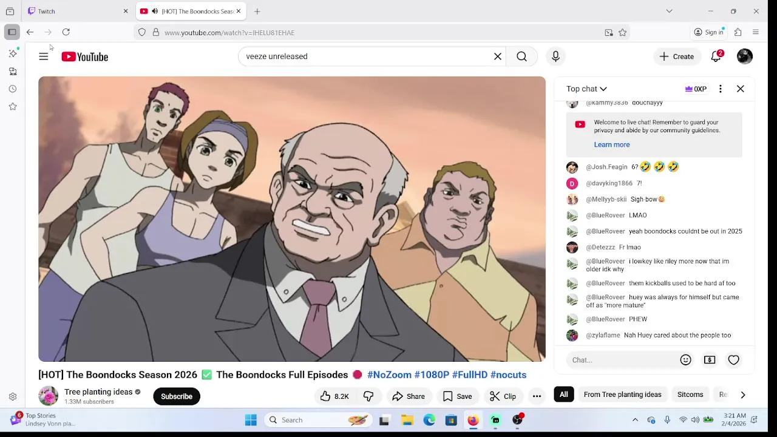777x437 pixels.
Task: Click the search magnifier button
Action: 522,56
